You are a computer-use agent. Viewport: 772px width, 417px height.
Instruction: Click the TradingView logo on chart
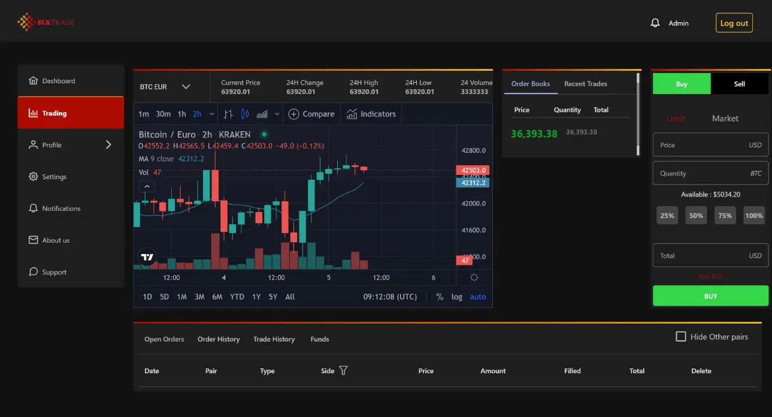click(147, 257)
